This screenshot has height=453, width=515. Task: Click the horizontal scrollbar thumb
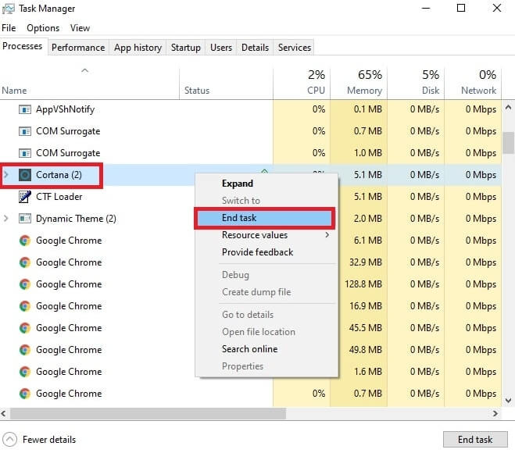(148, 413)
